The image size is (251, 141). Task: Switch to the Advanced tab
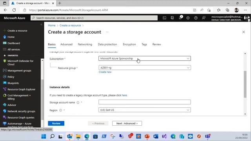tap(66, 44)
